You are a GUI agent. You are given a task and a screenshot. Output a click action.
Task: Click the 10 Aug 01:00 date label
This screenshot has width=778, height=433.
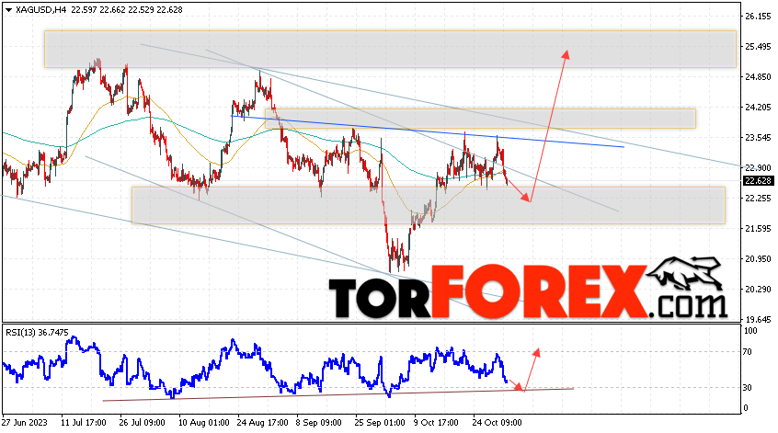(x=203, y=423)
